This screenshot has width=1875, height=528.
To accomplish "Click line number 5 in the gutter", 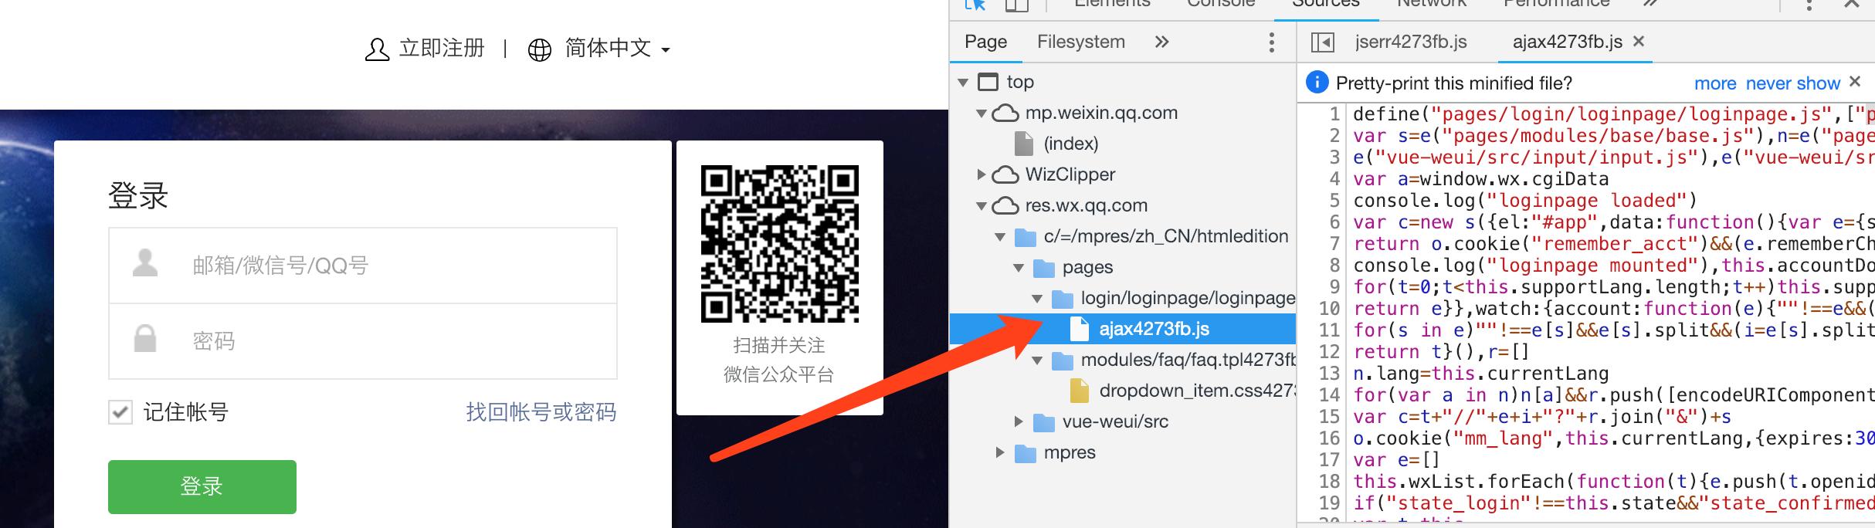I will [x=1334, y=201].
